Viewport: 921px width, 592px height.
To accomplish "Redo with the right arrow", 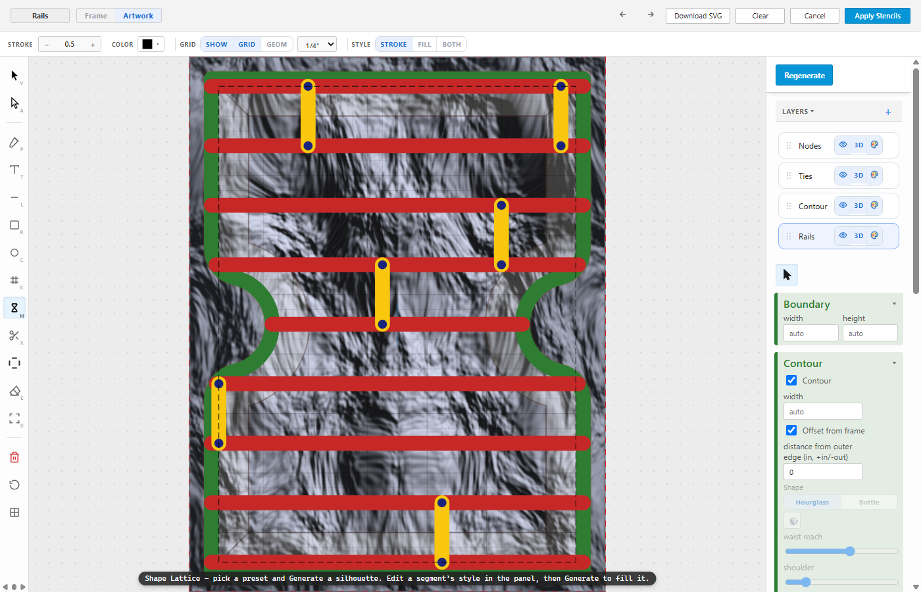I will [x=651, y=14].
